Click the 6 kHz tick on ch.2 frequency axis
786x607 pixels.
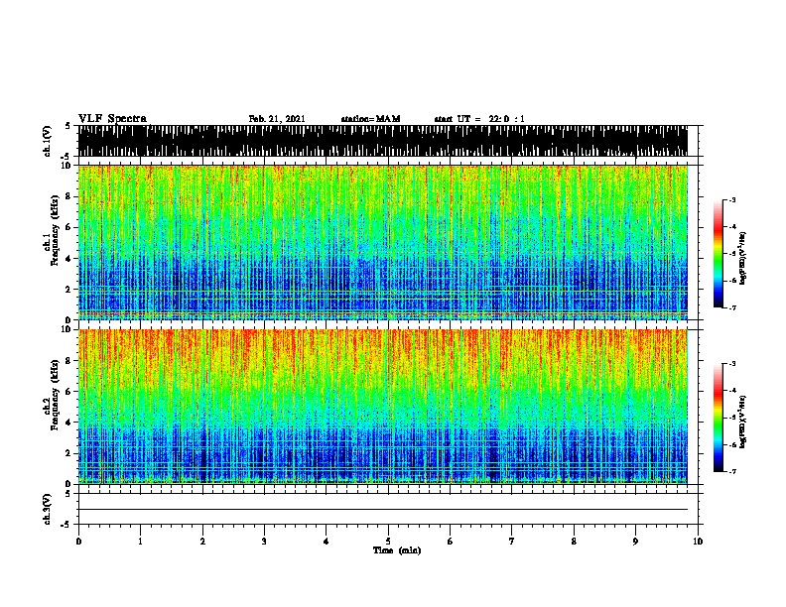[69, 392]
